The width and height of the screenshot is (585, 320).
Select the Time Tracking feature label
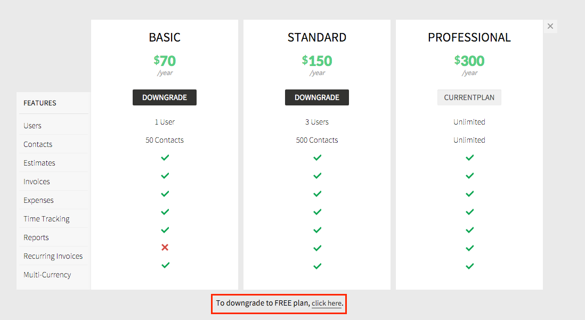47,219
